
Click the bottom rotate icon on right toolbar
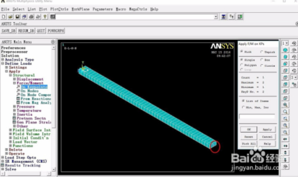(285, 167)
